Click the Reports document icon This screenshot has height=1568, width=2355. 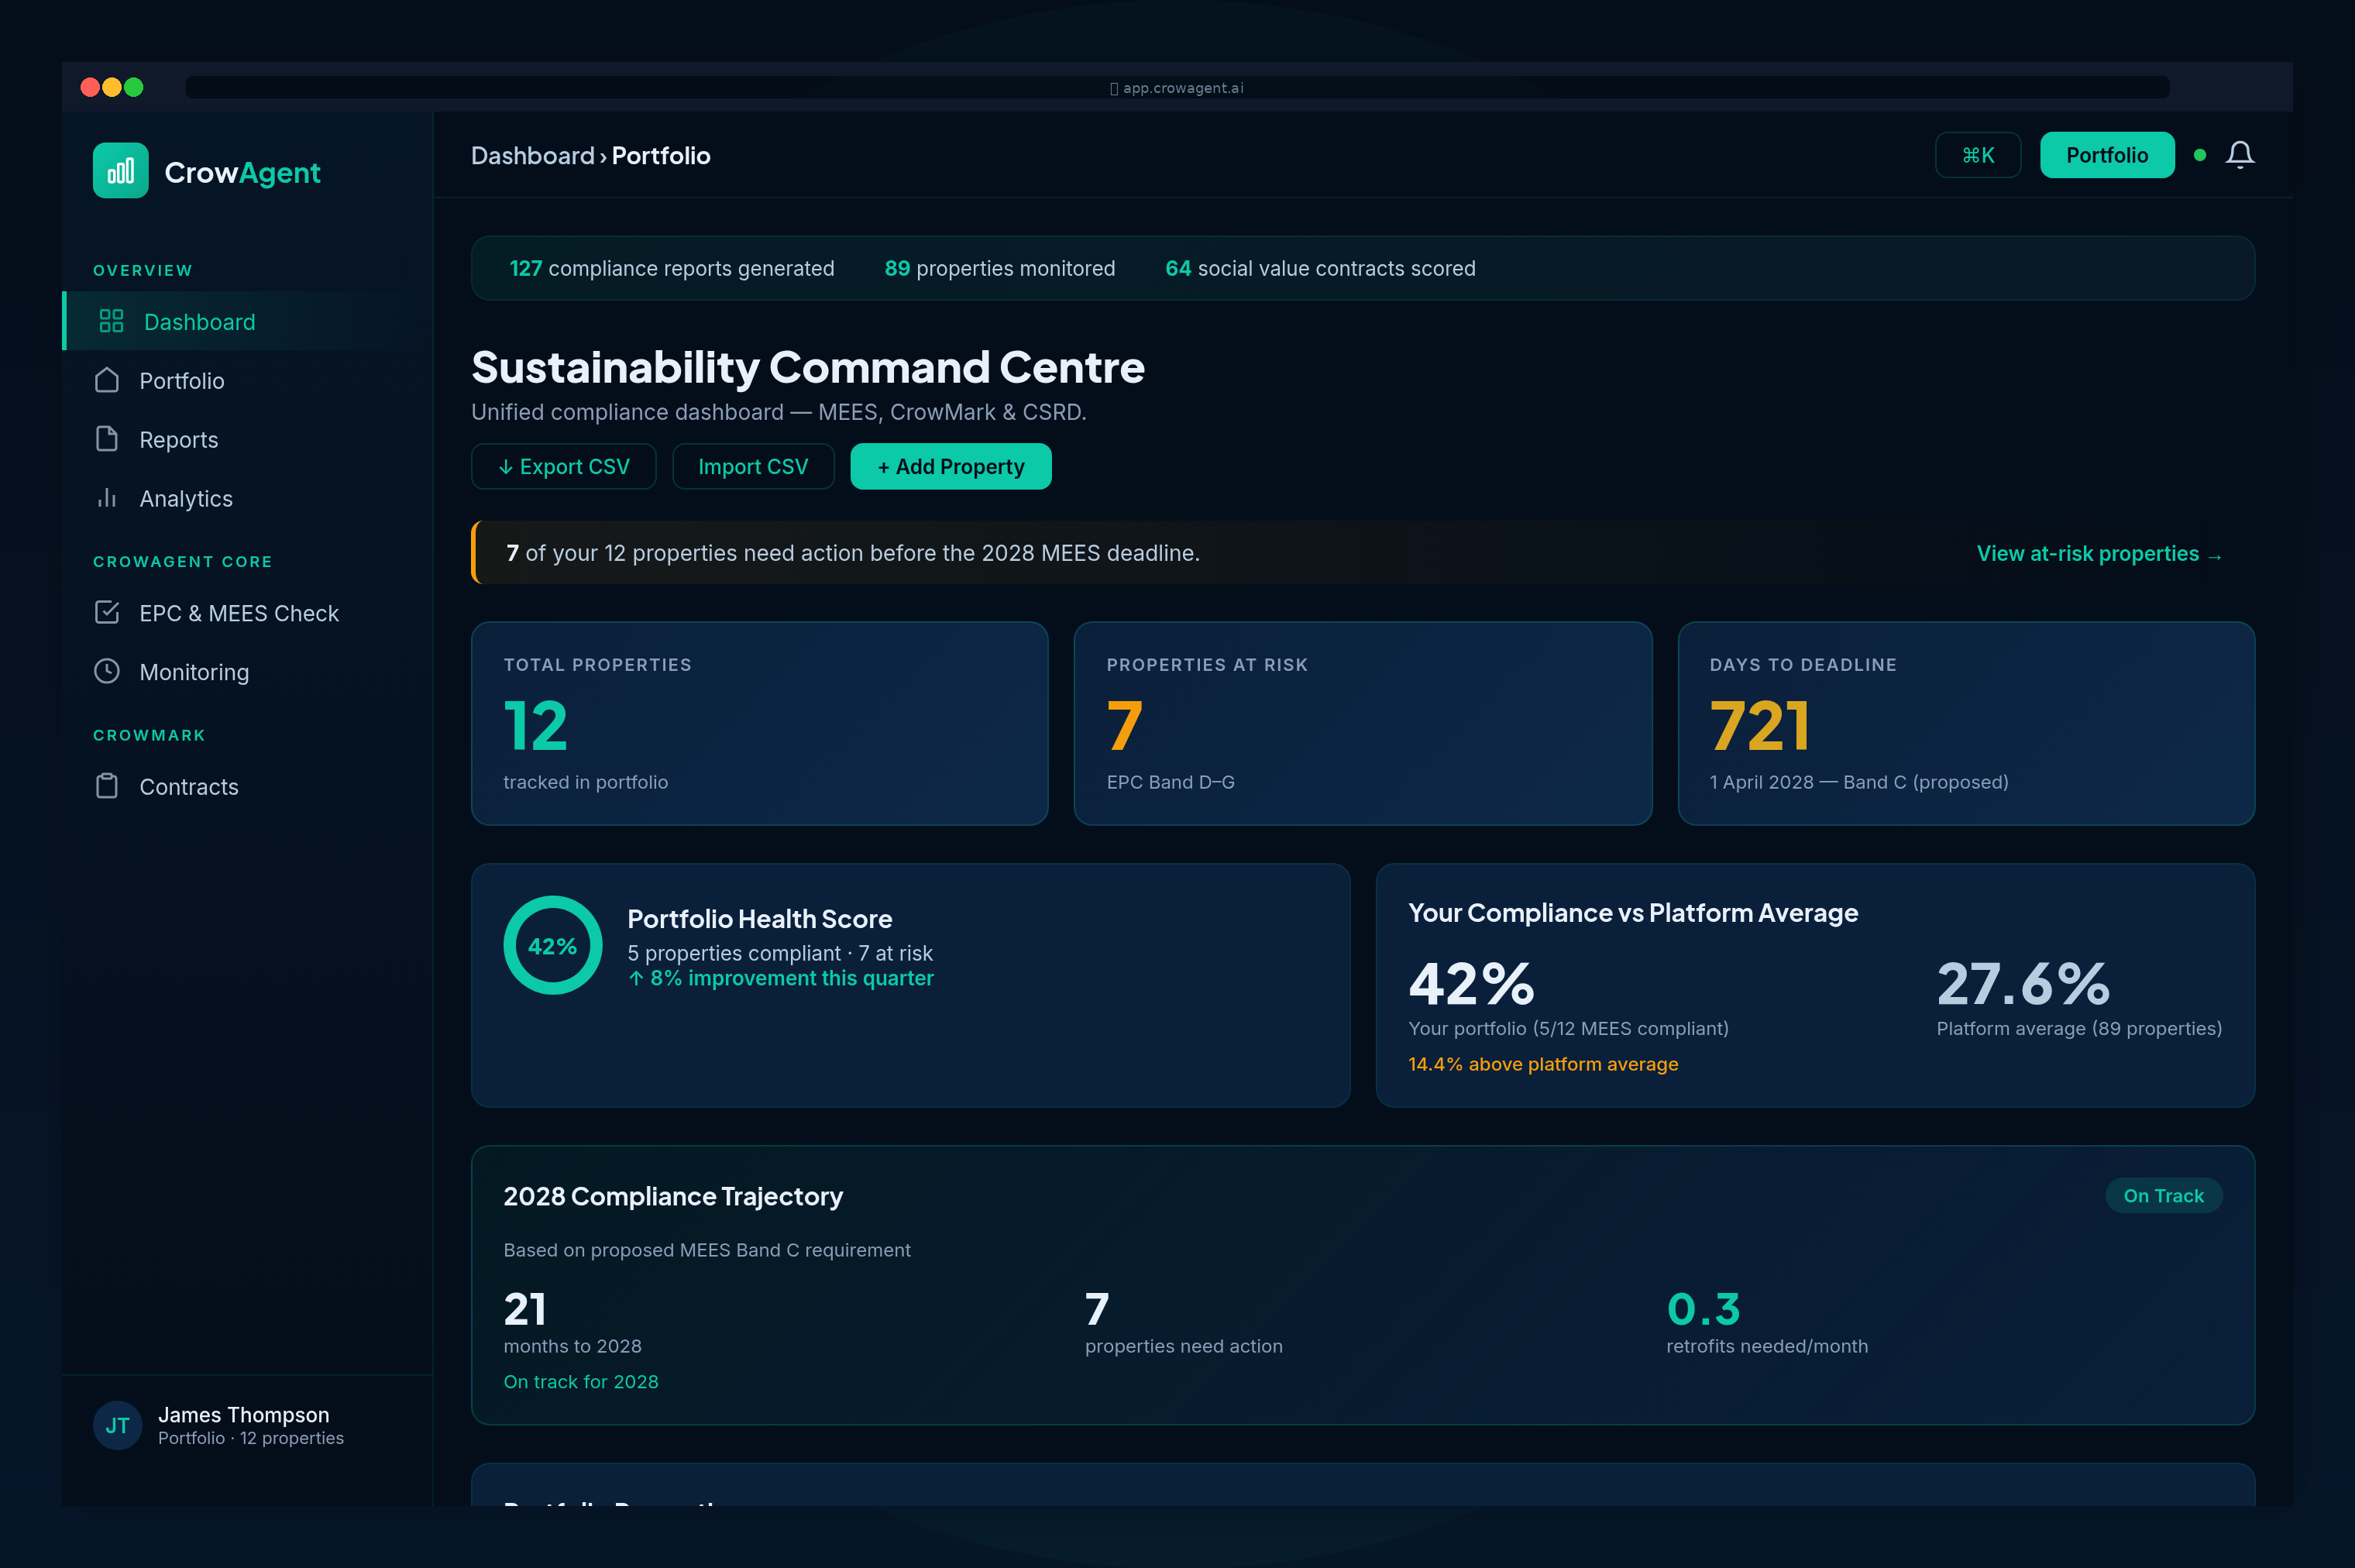click(x=107, y=439)
